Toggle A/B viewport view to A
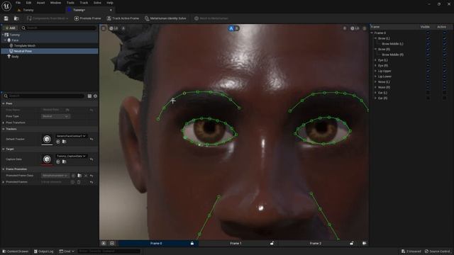This screenshot has width=454, height=255. (x=231, y=28)
